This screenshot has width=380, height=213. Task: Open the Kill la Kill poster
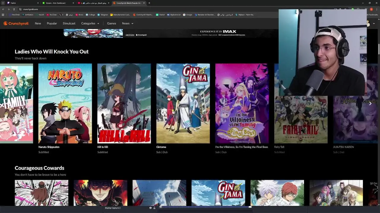tap(124, 104)
